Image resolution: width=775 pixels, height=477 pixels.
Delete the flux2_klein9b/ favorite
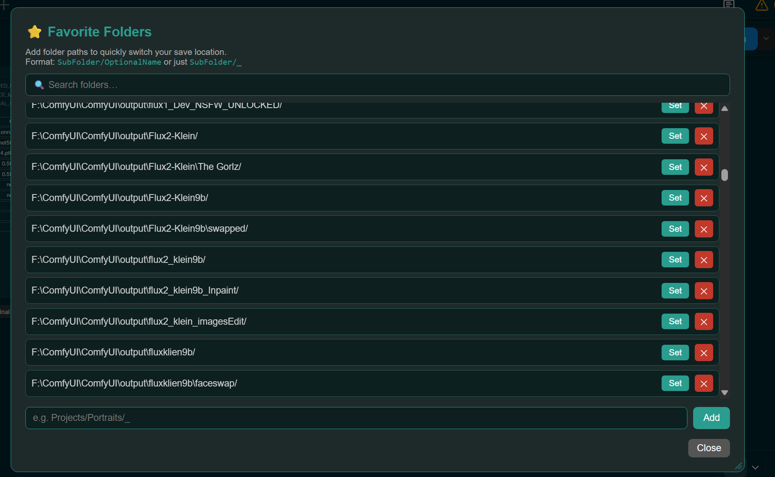tap(704, 260)
